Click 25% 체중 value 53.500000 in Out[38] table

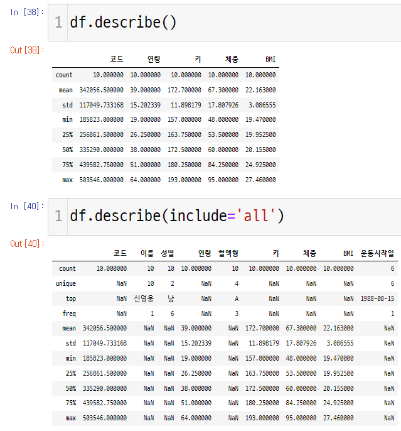(223, 134)
